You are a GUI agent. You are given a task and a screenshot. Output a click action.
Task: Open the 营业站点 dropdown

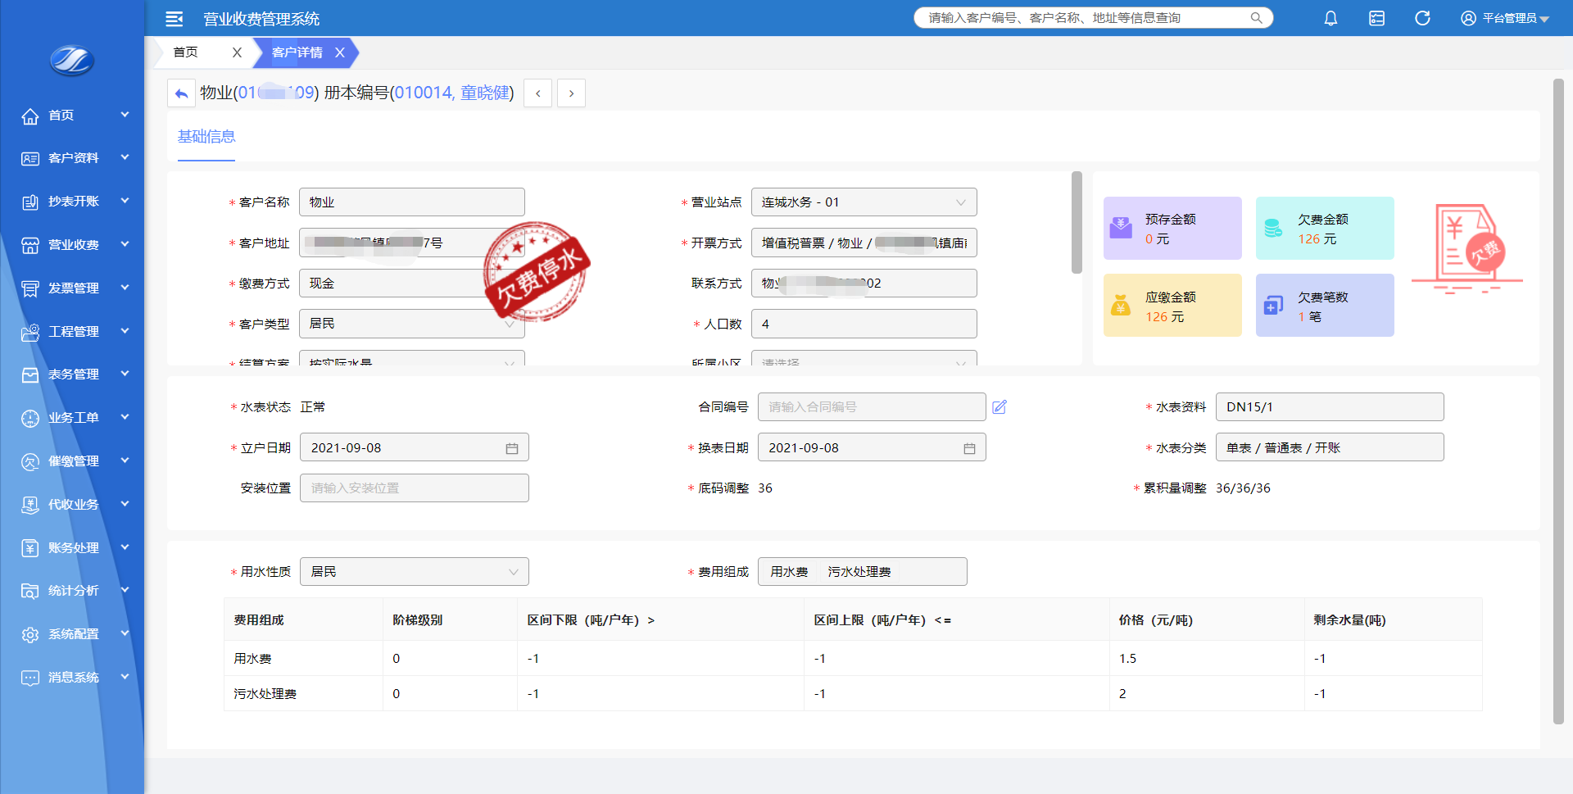click(864, 202)
